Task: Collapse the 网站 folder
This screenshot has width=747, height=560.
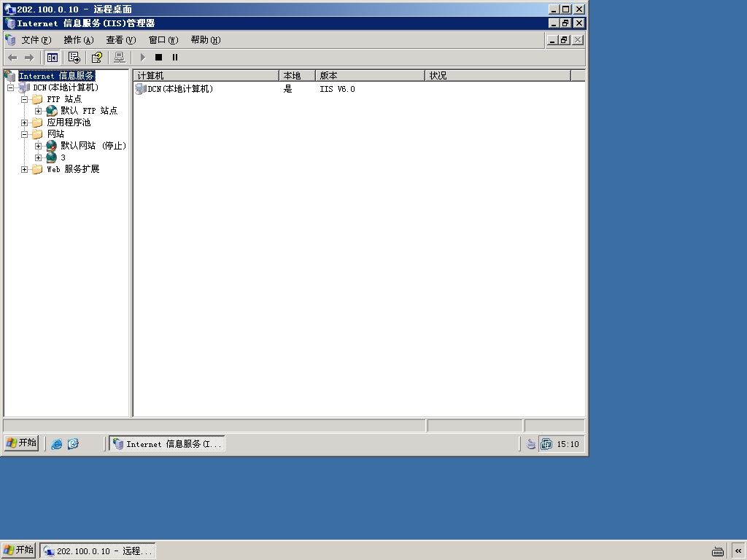Action: 24,134
